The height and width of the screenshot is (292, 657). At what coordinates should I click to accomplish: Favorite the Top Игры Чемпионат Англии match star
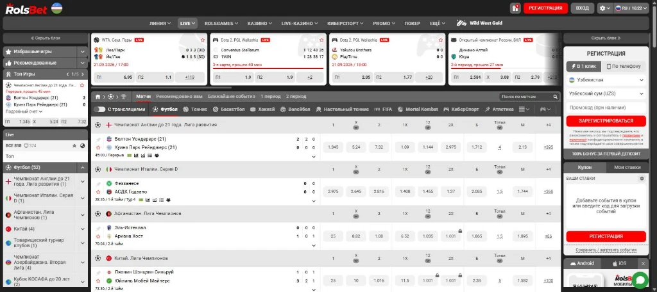[x=82, y=85]
